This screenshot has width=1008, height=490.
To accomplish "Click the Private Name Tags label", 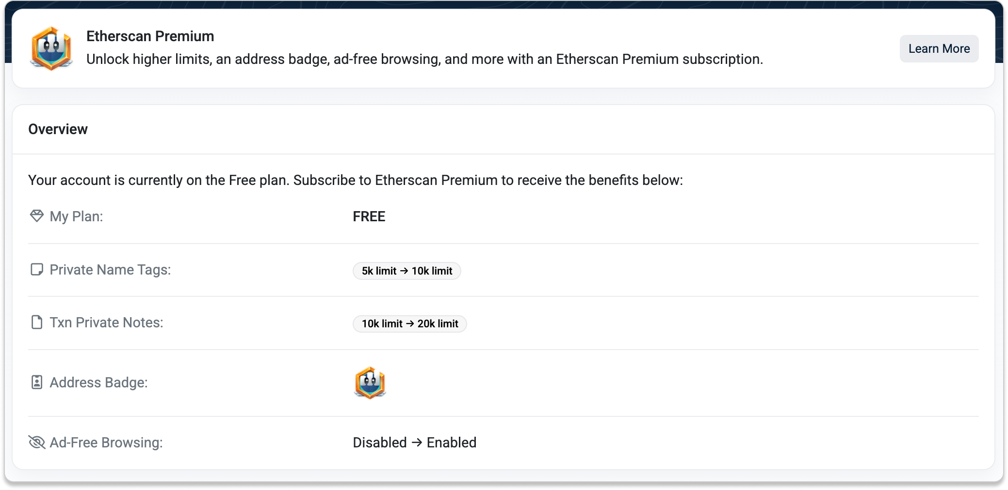I will (110, 270).
